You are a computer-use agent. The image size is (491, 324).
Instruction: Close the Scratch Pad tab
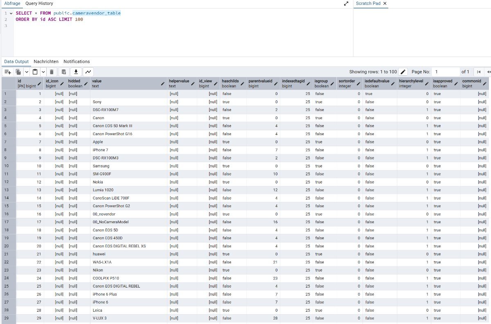point(385,3)
